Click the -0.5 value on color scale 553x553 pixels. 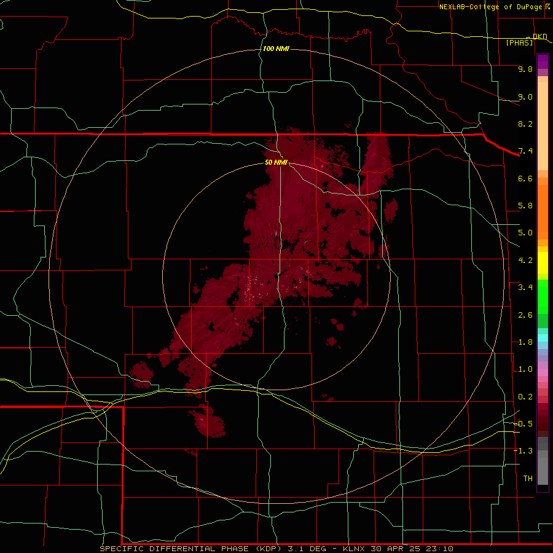[523, 424]
